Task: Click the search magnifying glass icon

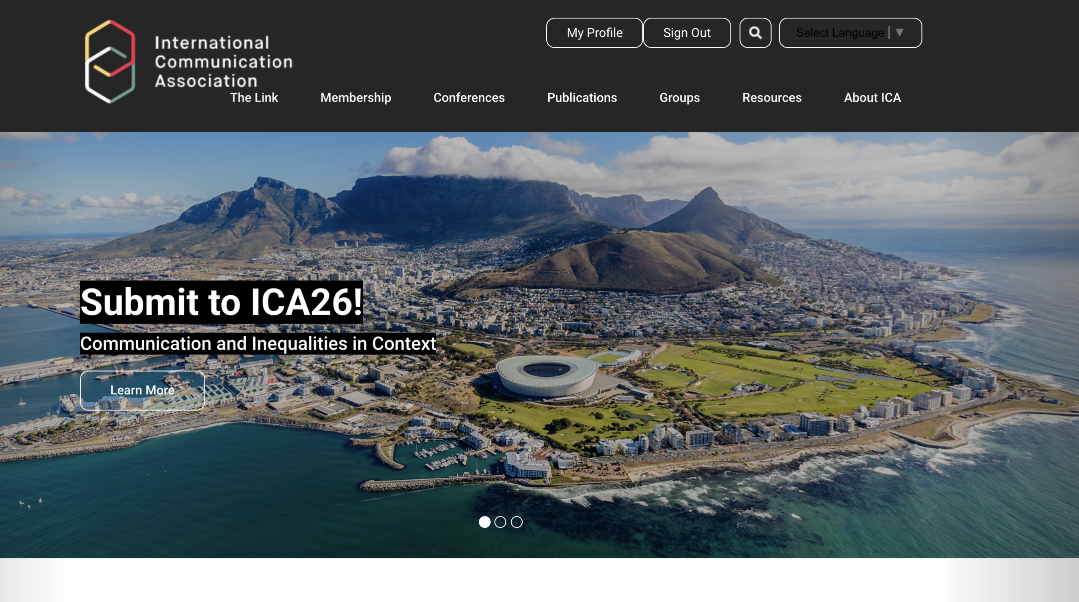Action: 755,33
